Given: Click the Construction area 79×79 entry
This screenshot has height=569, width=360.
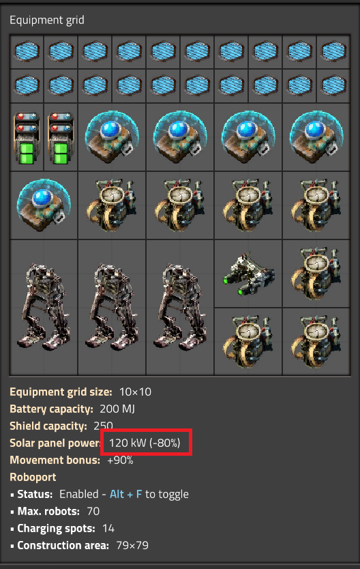Looking at the screenshot, I should (x=79, y=545).
